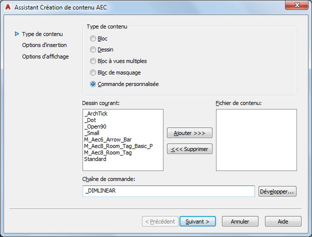Go to Type de contenu step
Viewport: 312px width, 237px height.
coord(42,34)
